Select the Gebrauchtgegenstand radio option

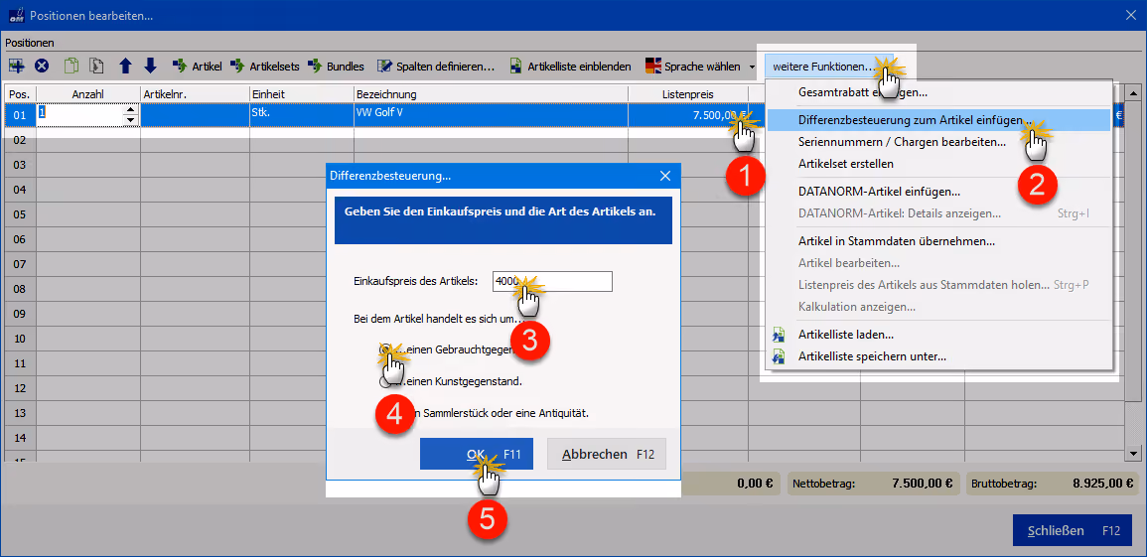[x=385, y=350]
